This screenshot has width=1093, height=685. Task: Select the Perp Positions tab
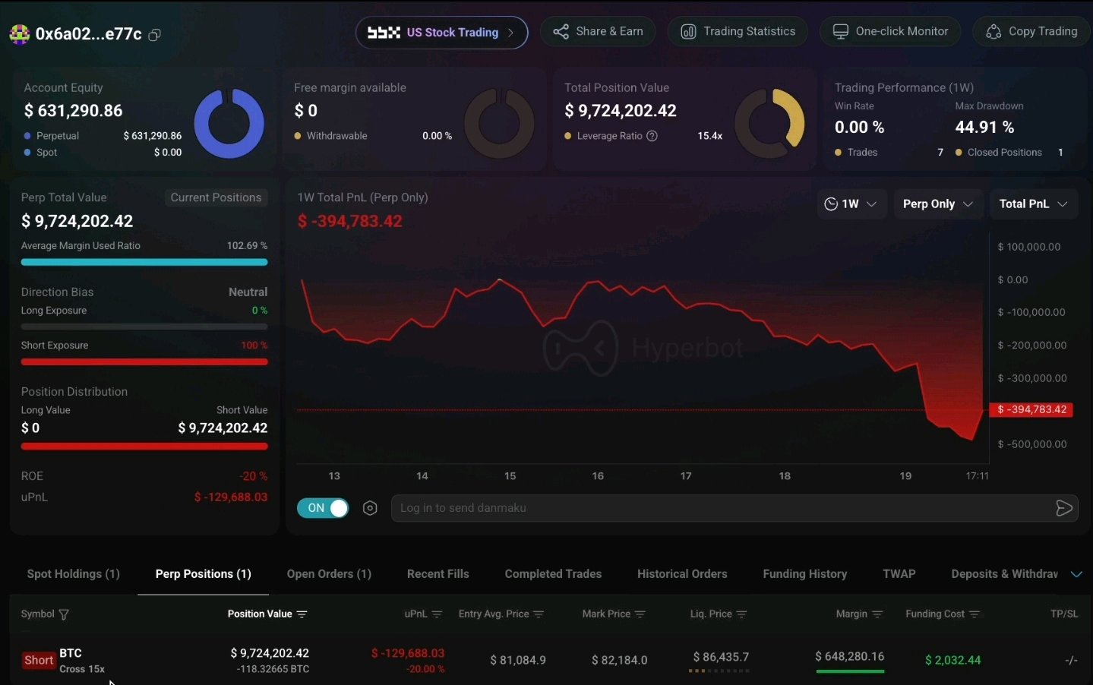click(x=204, y=574)
